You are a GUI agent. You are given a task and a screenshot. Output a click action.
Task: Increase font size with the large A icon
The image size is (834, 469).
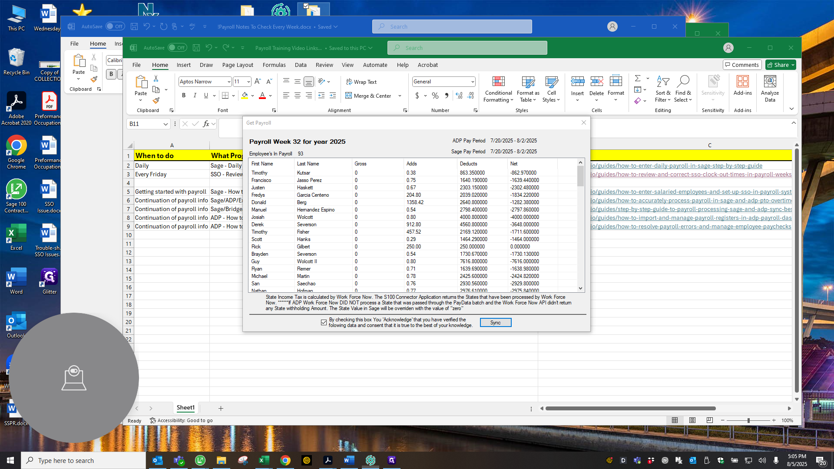click(x=258, y=81)
